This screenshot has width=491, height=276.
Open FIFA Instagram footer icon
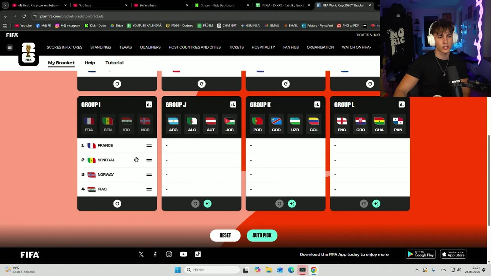coord(169,254)
